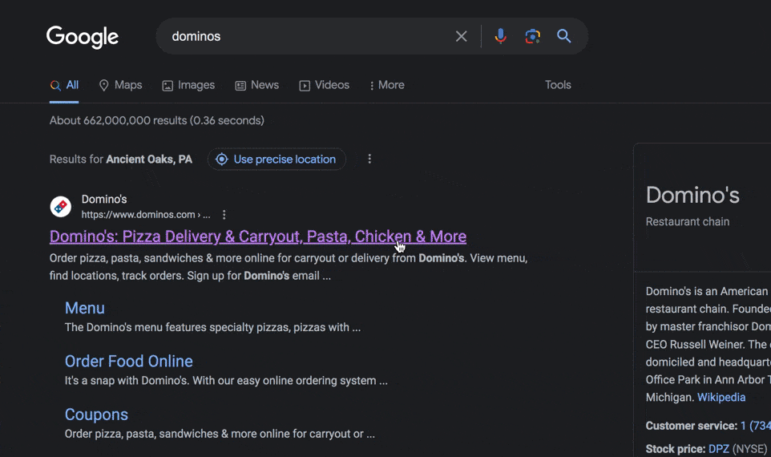
Task: Select the All results tab
Action: [64, 85]
